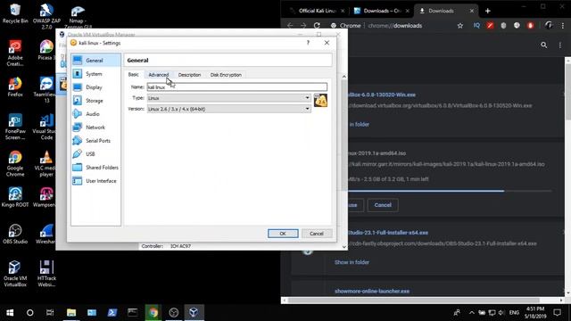Open Cortana search circle on taskbar
Image resolution: width=571 pixels, height=321 pixels.
click(x=29, y=313)
